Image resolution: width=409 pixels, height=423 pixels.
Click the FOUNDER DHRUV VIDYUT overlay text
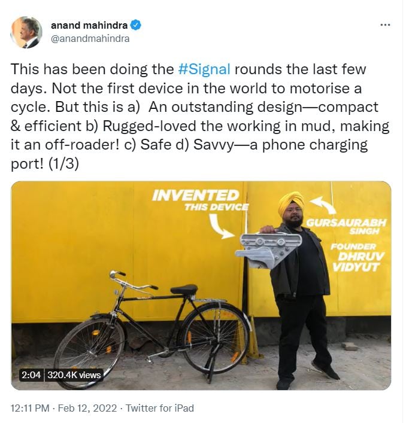[x=357, y=257]
